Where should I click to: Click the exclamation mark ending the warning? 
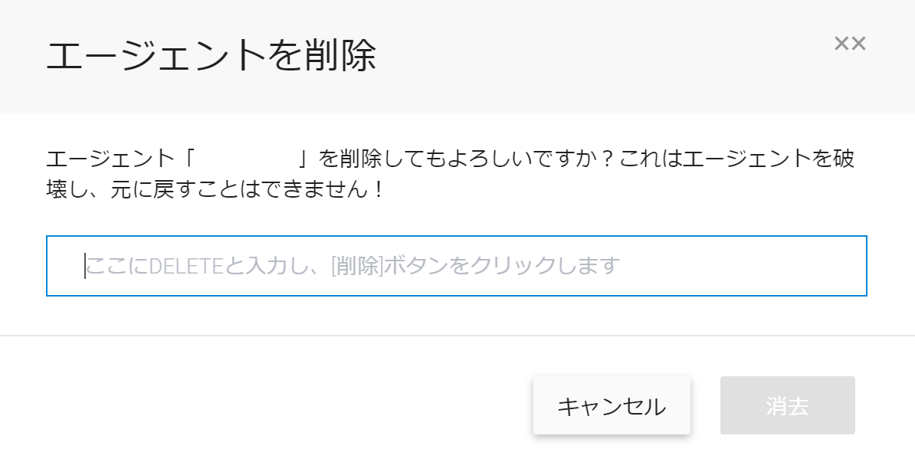coord(376,189)
